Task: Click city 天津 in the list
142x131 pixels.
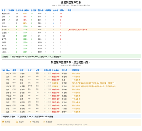Action: (37, 89)
